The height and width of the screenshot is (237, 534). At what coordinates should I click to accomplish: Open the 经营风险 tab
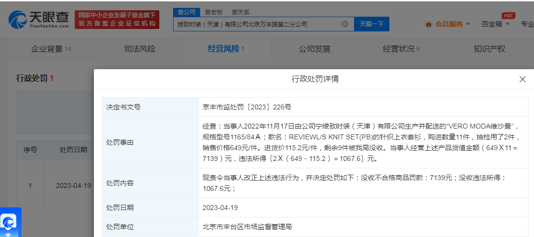(226, 49)
